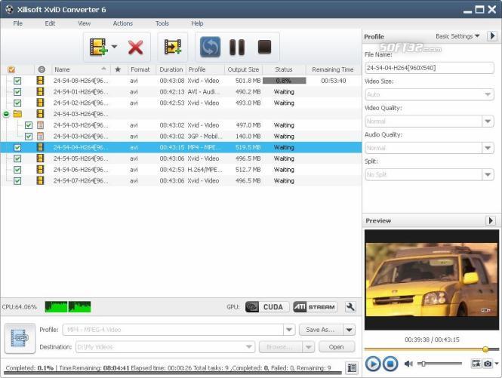Sort list by Duration column header
This screenshot has height=378, width=502.
171,69
